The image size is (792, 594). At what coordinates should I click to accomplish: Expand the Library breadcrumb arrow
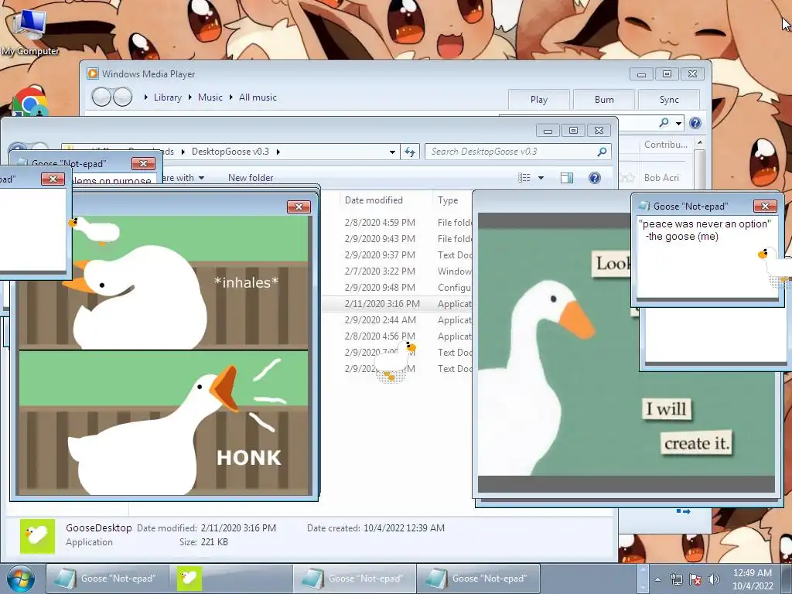[146, 97]
